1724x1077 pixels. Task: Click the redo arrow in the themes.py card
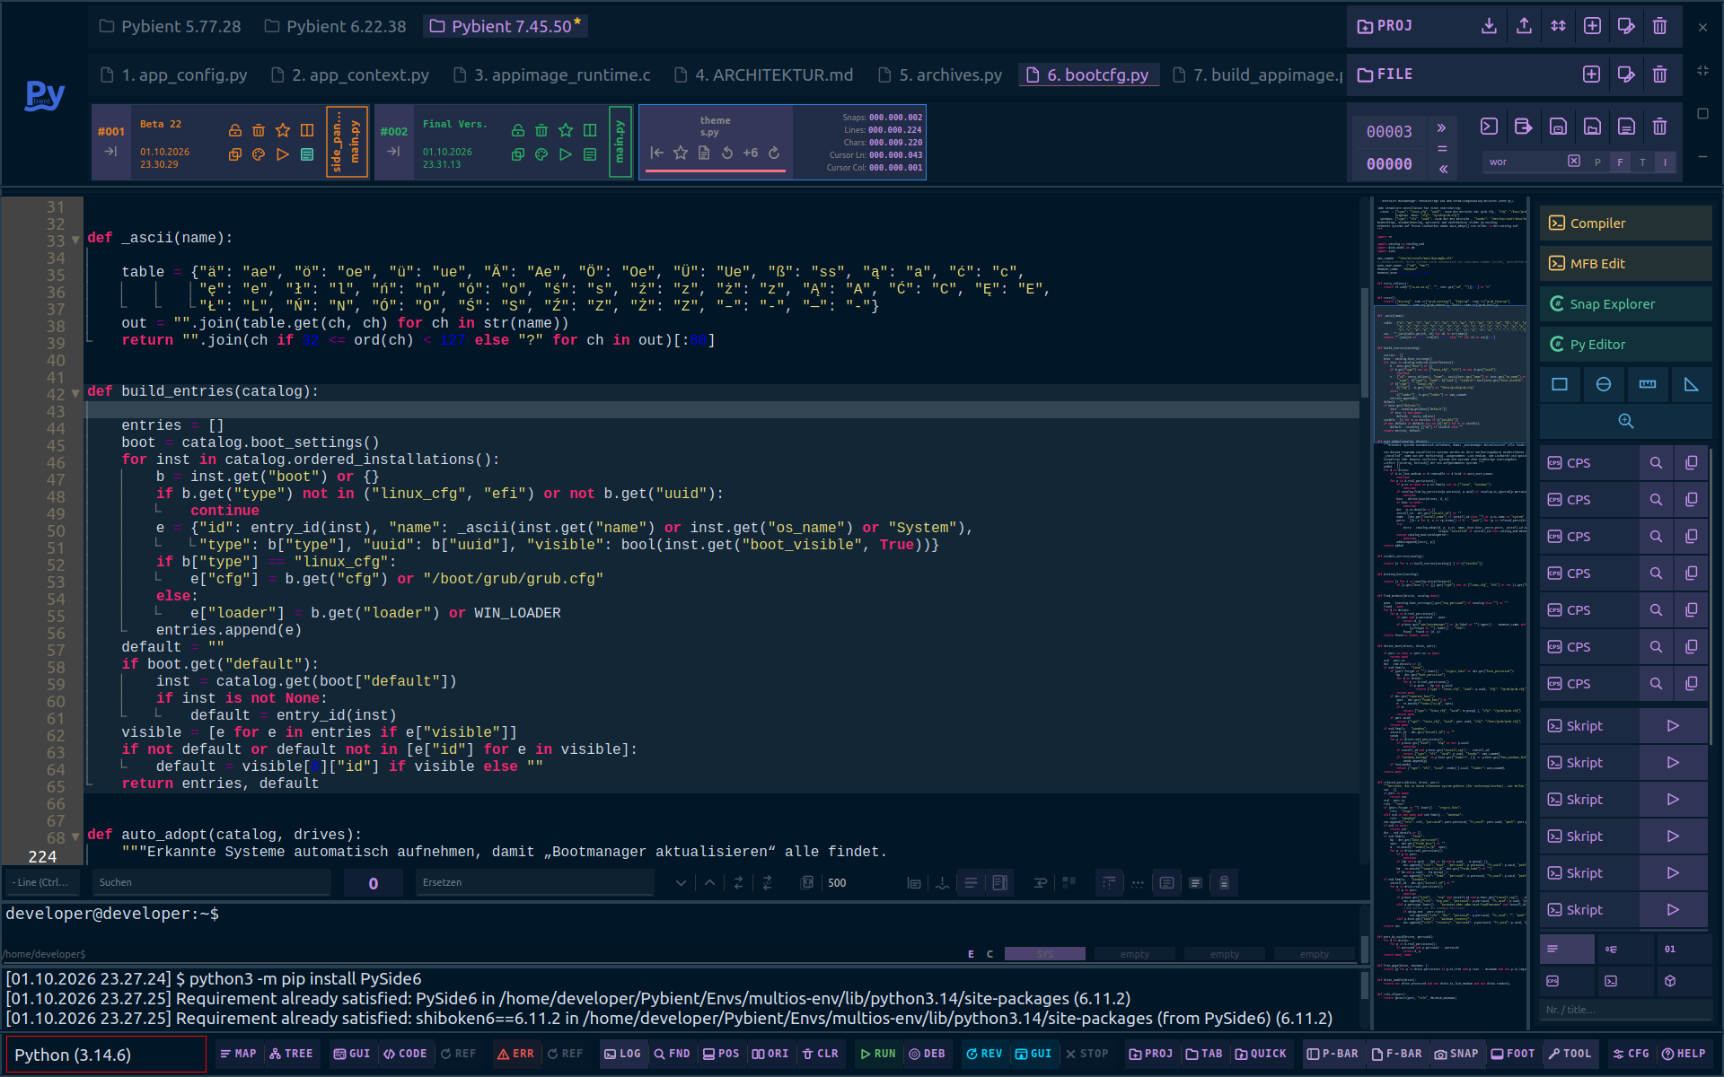[x=774, y=153]
